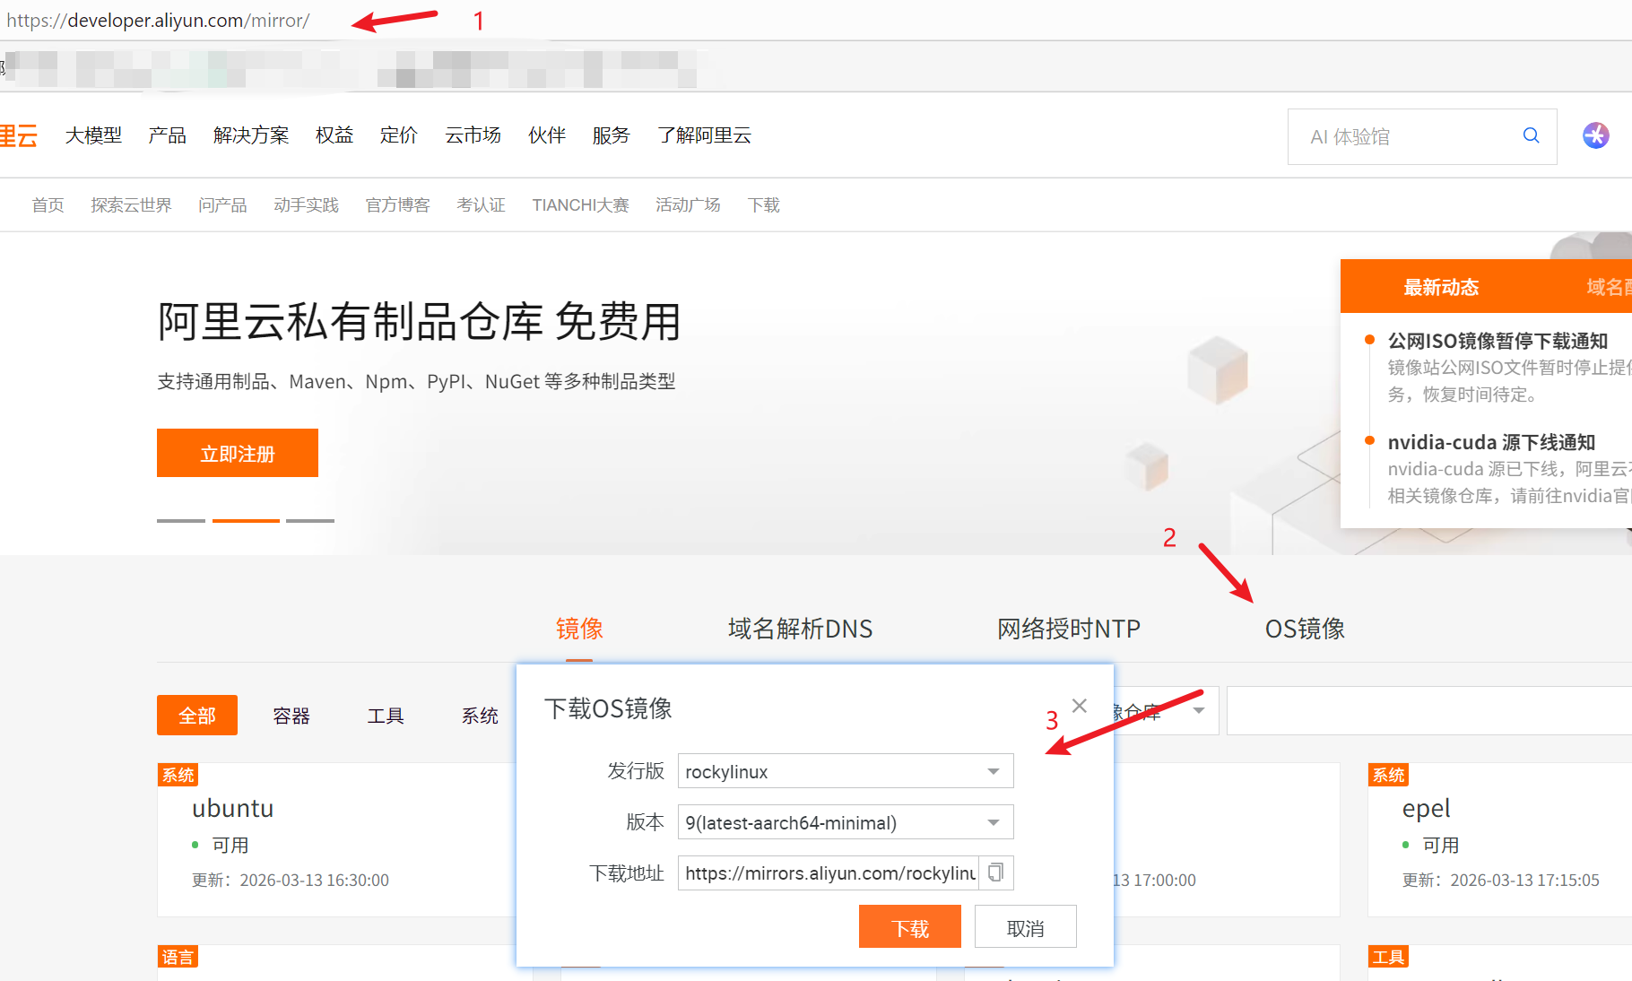Open the 探索云世界 link
1632x981 pixels.
tap(131, 205)
